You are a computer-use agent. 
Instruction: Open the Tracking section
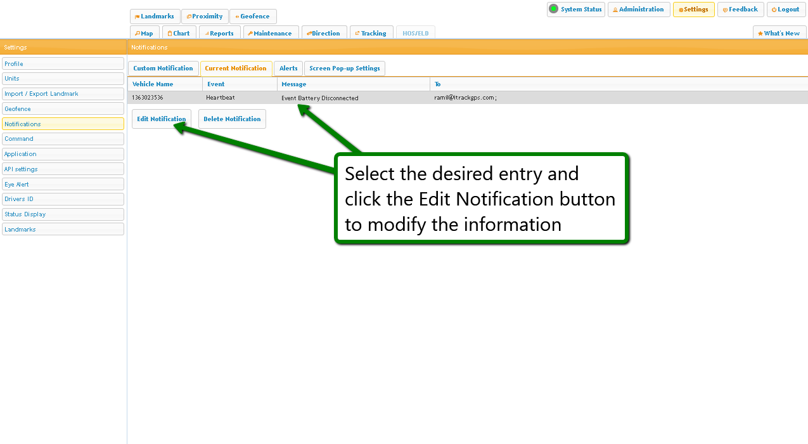pyautogui.click(x=371, y=33)
